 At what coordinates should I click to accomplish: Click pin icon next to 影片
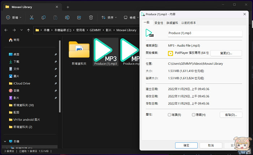tap(56, 98)
